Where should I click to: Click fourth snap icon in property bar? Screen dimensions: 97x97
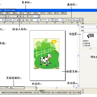click(x=74, y=20)
